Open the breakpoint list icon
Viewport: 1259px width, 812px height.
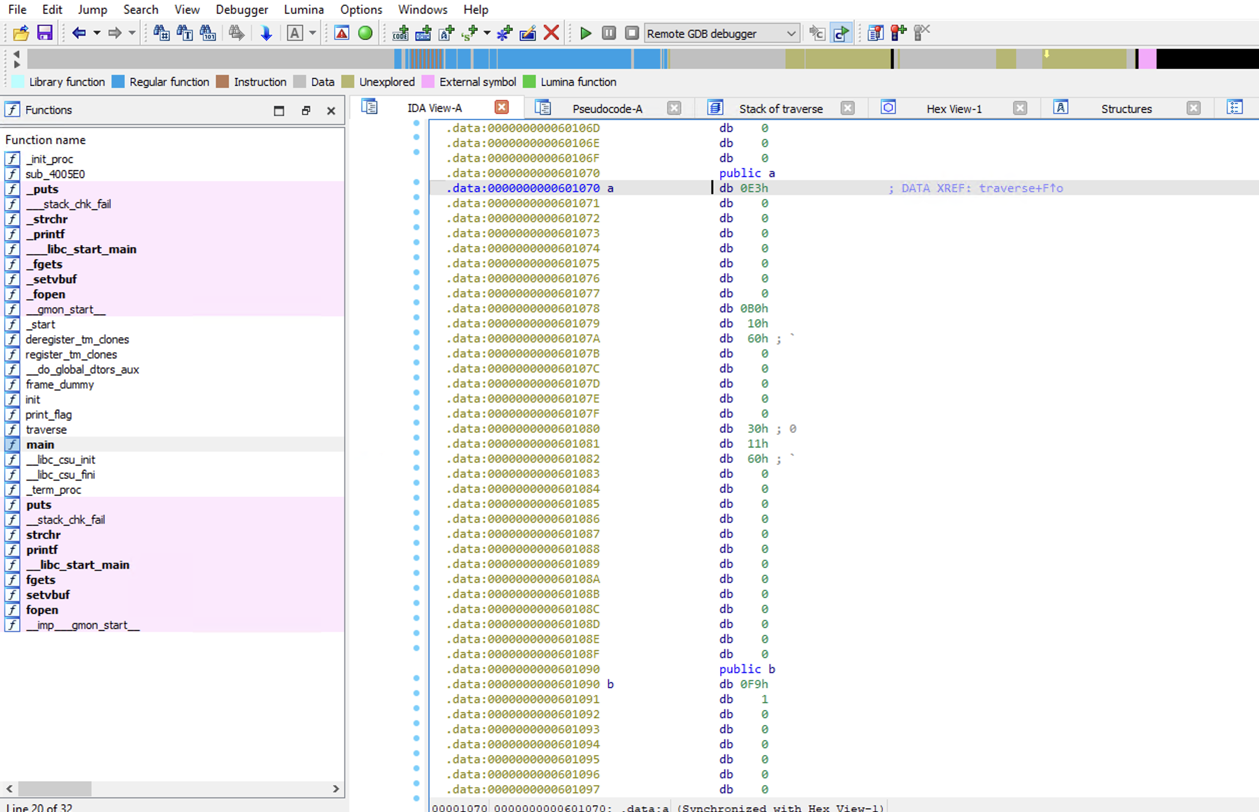coord(876,33)
